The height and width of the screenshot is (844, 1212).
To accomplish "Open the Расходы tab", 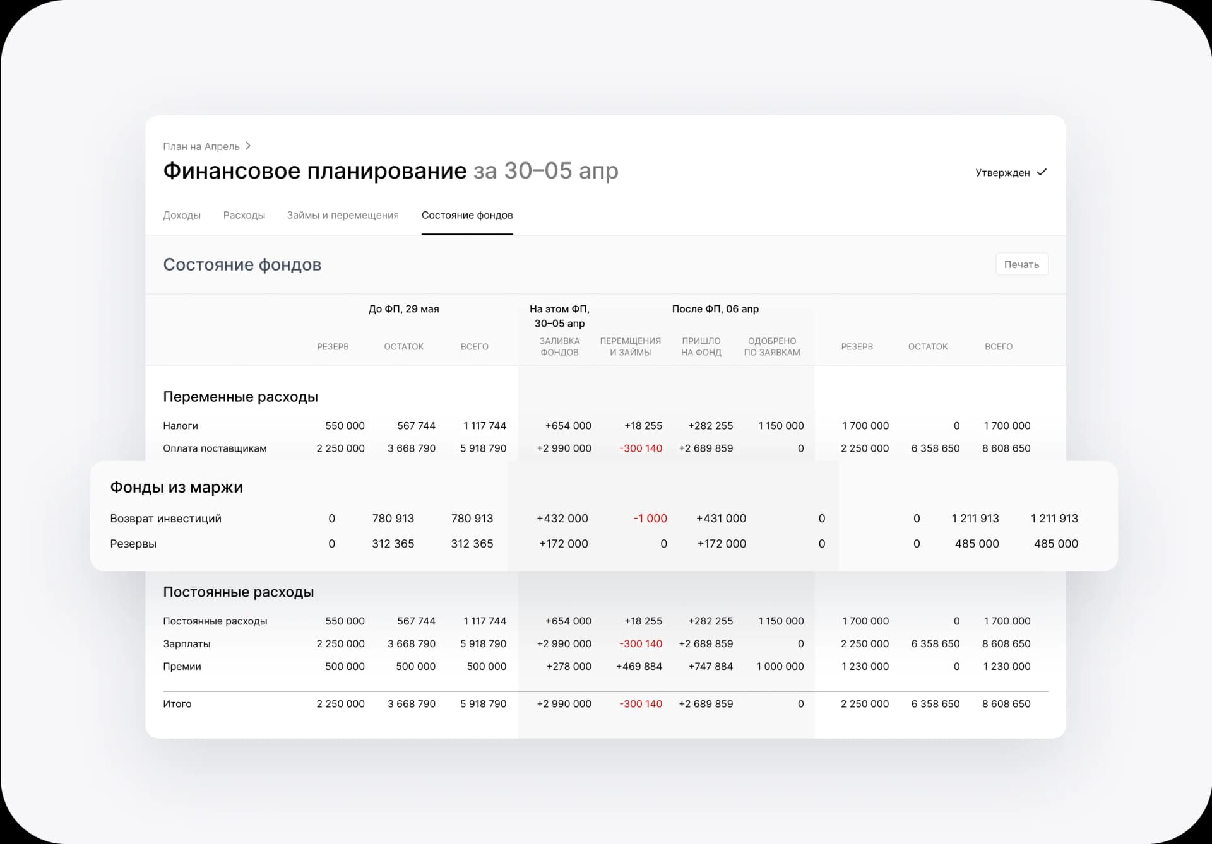I will point(244,215).
